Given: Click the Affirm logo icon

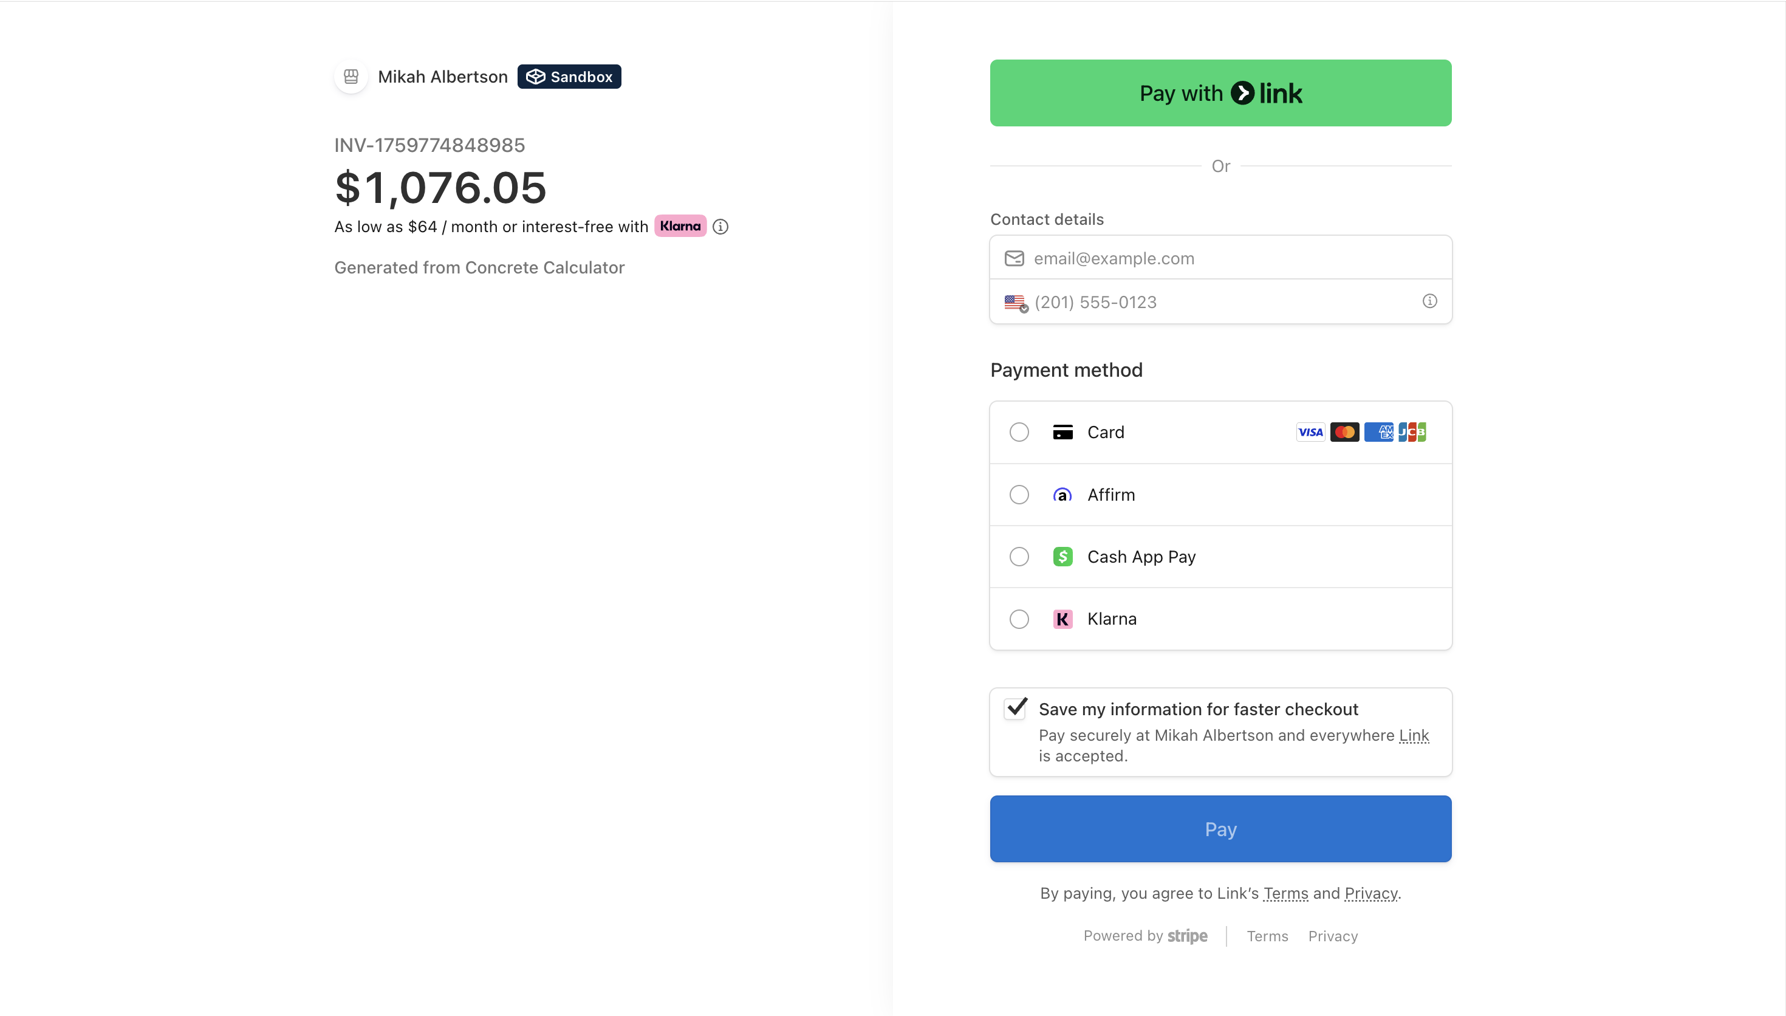Looking at the screenshot, I should click(1062, 494).
